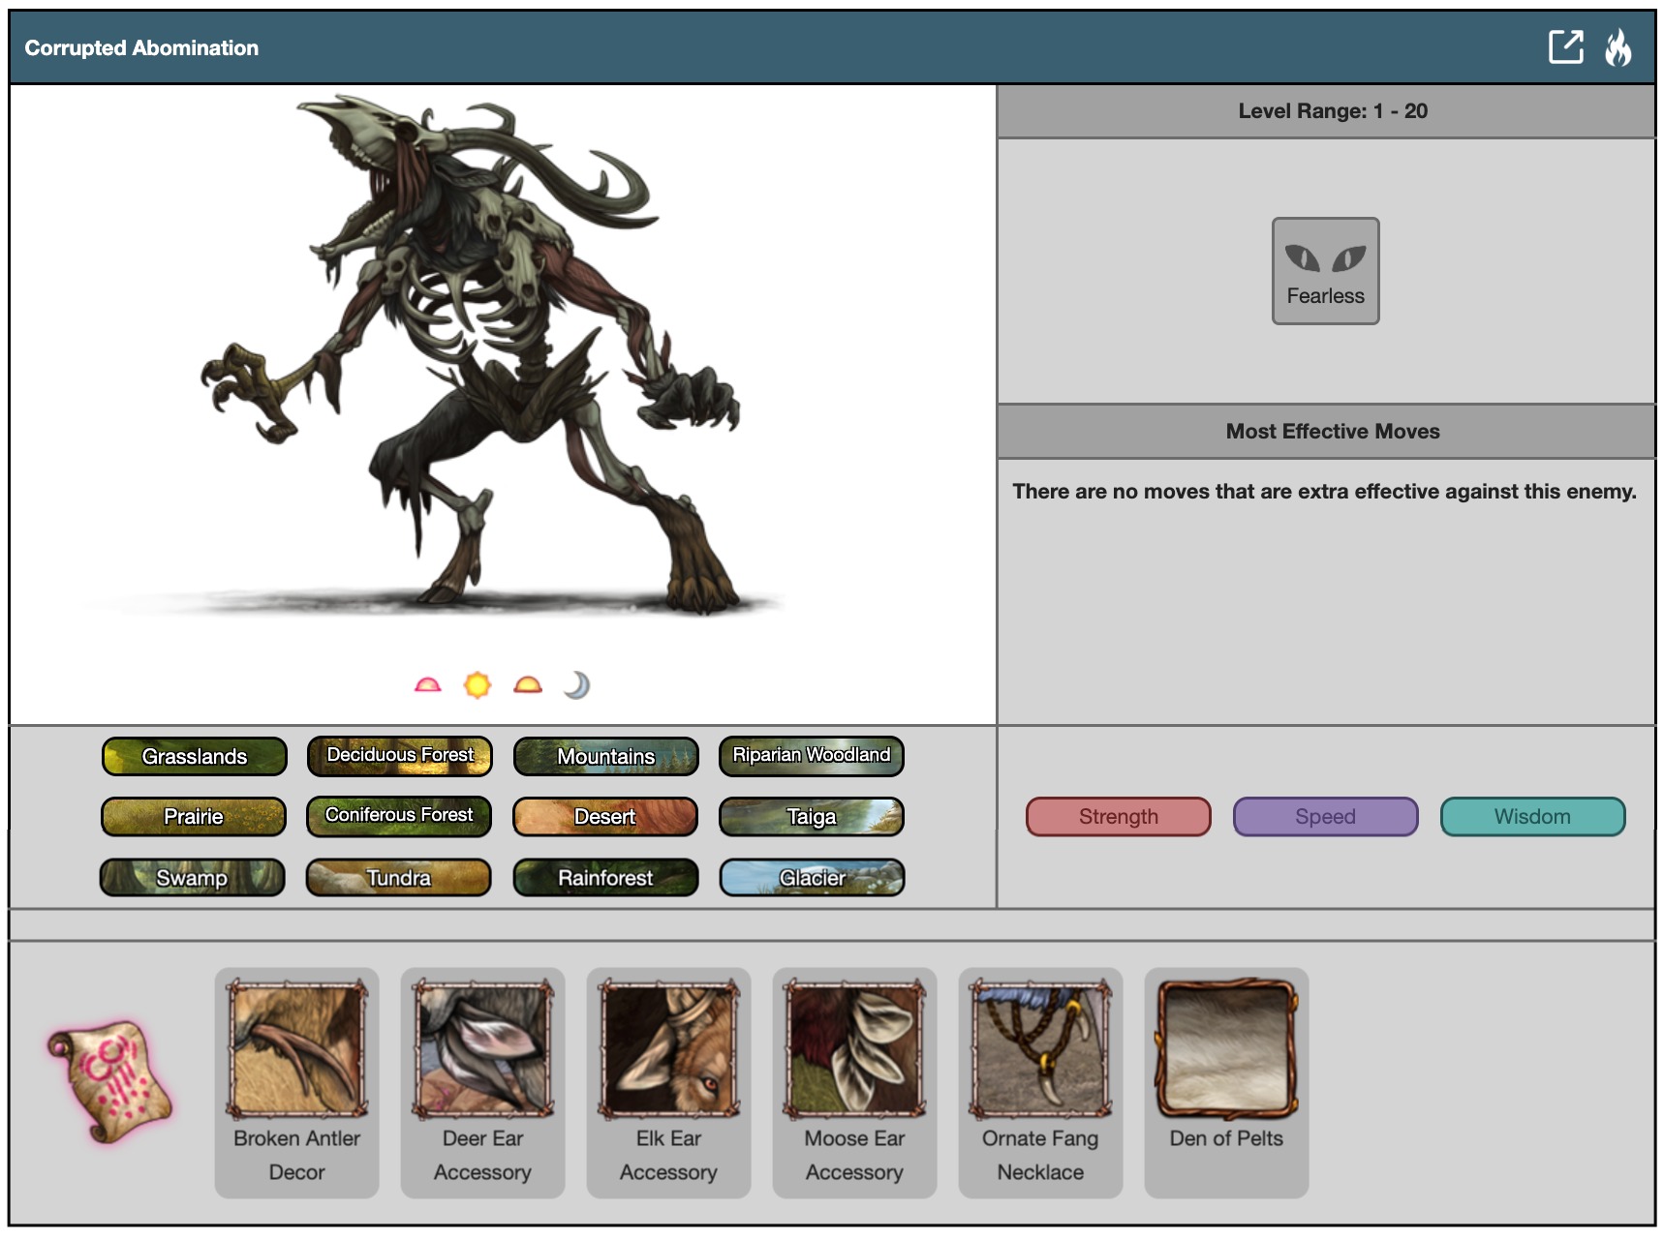Viewport: 1664px width, 1238px height.
Task: Click the Rainforest biome button
Action: (605, 878)
